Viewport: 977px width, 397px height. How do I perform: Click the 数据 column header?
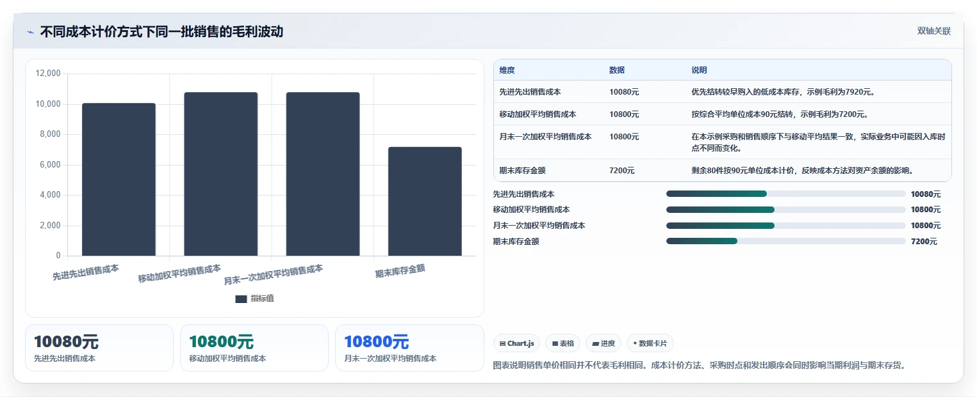point(617,70)
